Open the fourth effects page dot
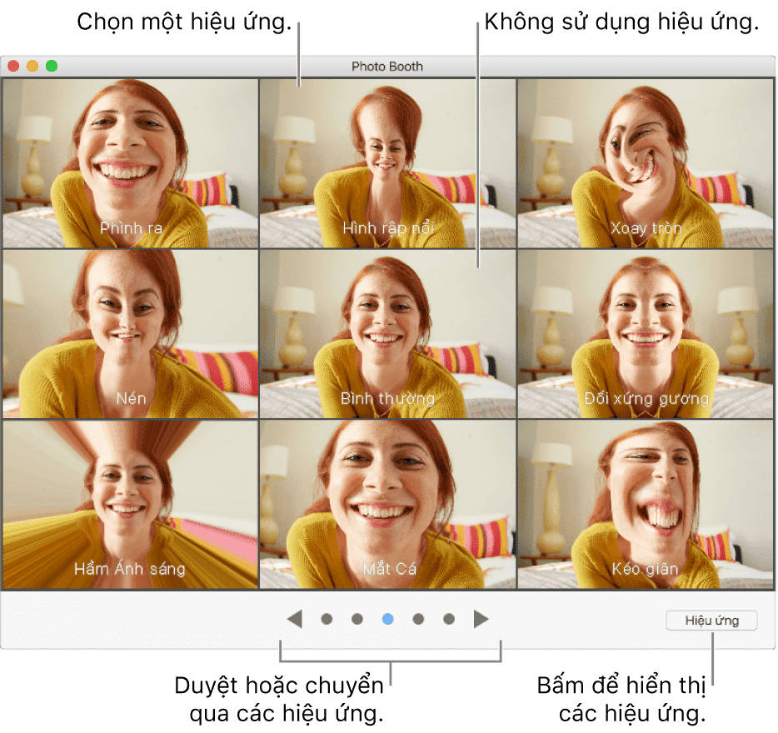 (418, 619)
